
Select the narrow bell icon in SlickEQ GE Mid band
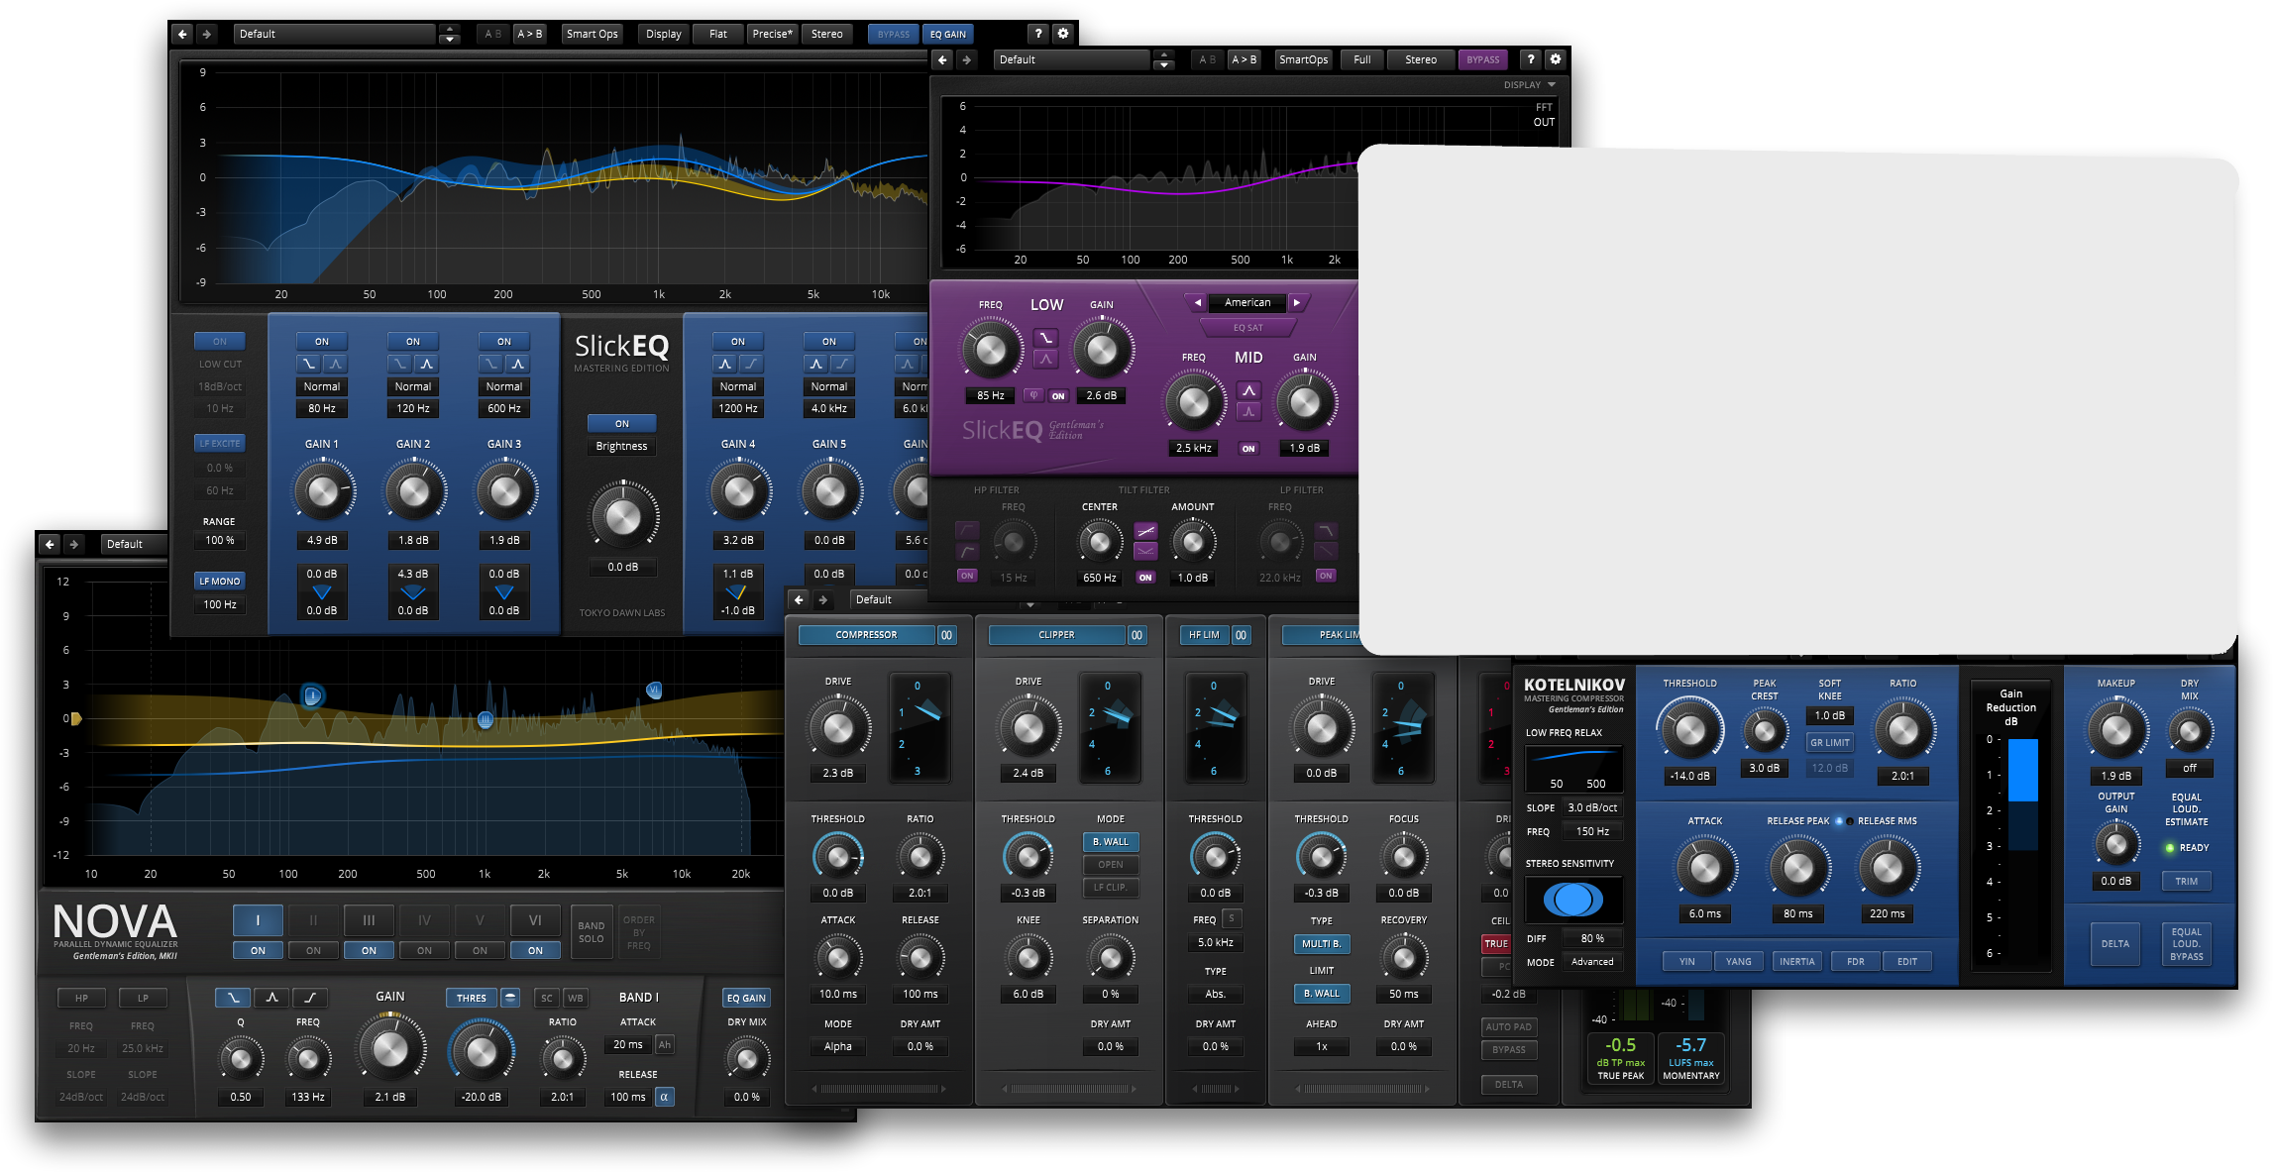pos(1248,411)
